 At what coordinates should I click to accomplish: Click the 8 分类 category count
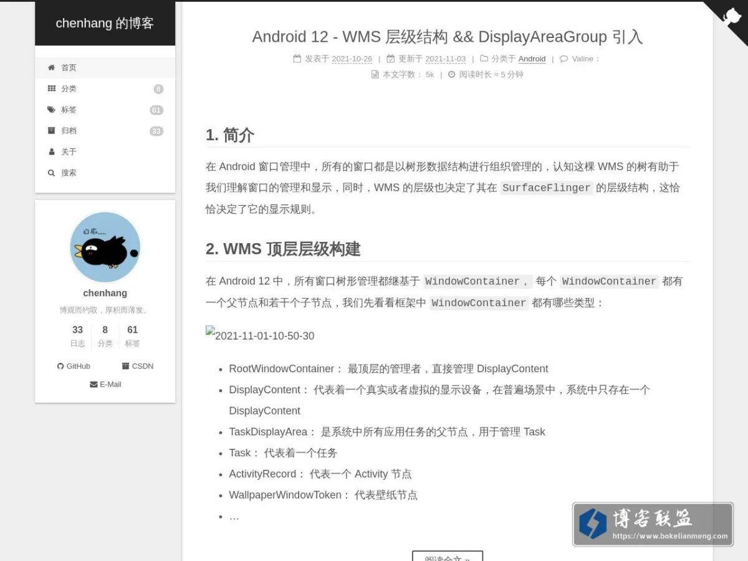(x=105, y=336)
